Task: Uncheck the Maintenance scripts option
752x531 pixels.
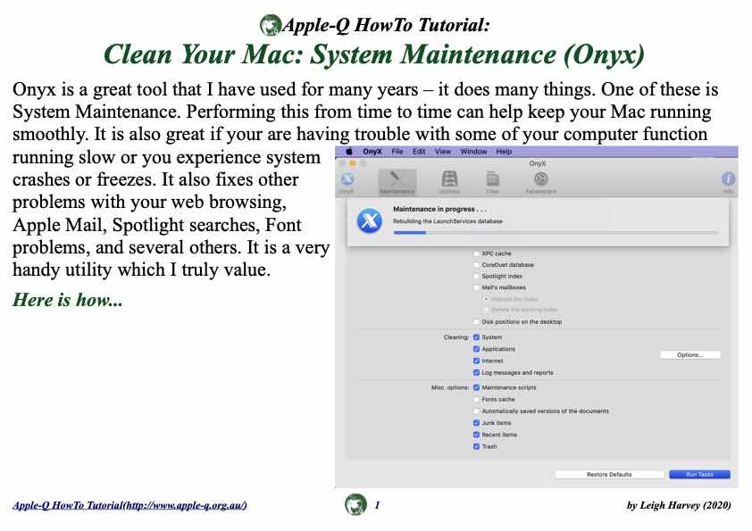Action: point(476,387)
